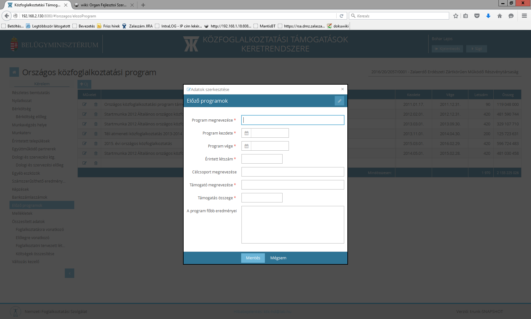This screenshot has height=319, width=531.
Task: Edit the row starting 2011.01.17.
Action: click(84, 104)
